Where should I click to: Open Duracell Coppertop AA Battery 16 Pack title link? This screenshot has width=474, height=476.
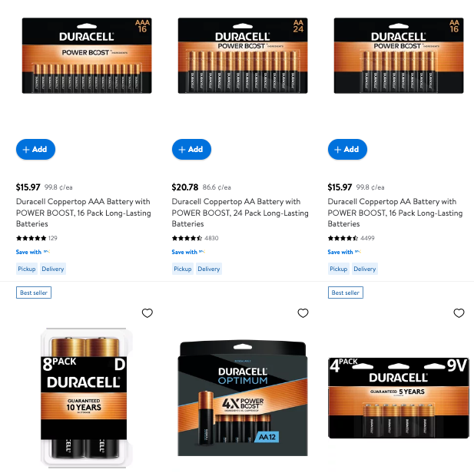pyautogui.click(x=395, y=213)
